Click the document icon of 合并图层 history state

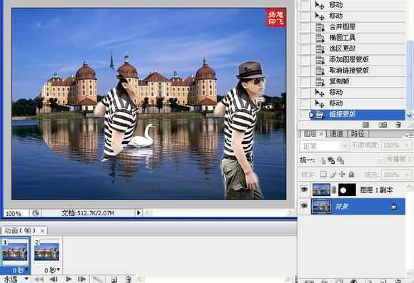point(320,27)
